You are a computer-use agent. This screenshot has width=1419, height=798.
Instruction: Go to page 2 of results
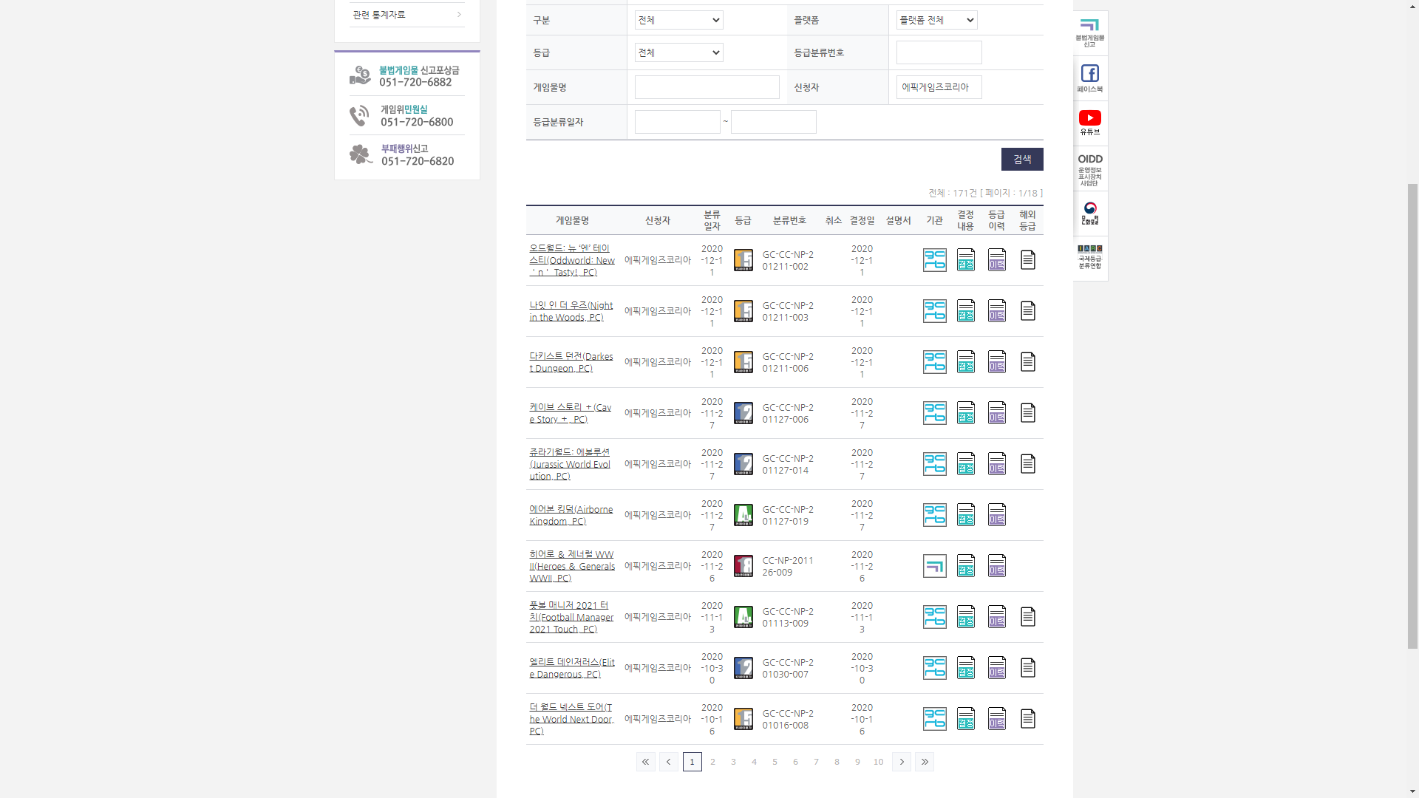(712, 762)
